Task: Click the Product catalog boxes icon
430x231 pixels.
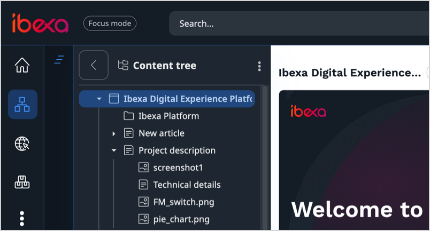Action: (x=22, y=182)
